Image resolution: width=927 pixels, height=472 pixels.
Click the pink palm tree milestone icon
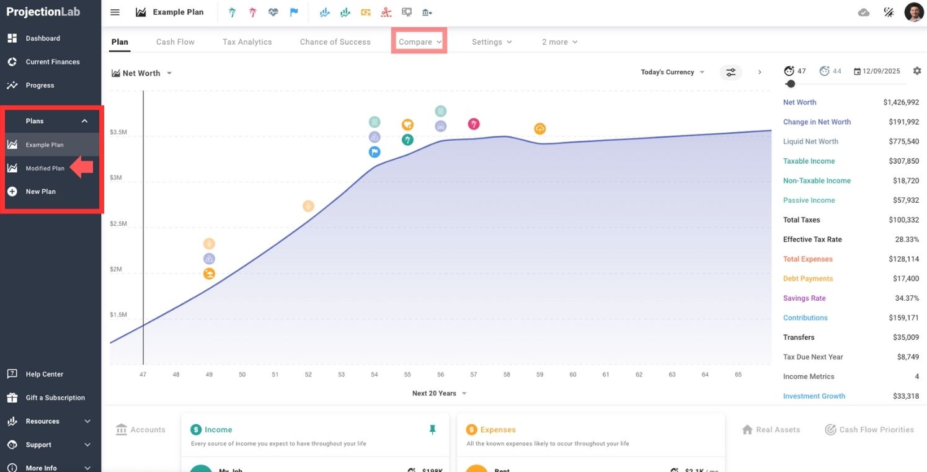(x=252, y=12)
